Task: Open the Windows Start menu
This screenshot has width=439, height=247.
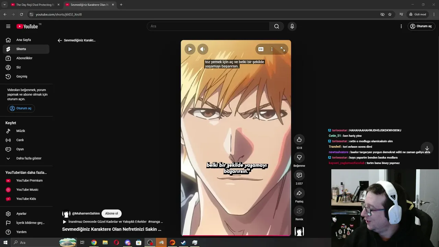Action: coord(5,243)
